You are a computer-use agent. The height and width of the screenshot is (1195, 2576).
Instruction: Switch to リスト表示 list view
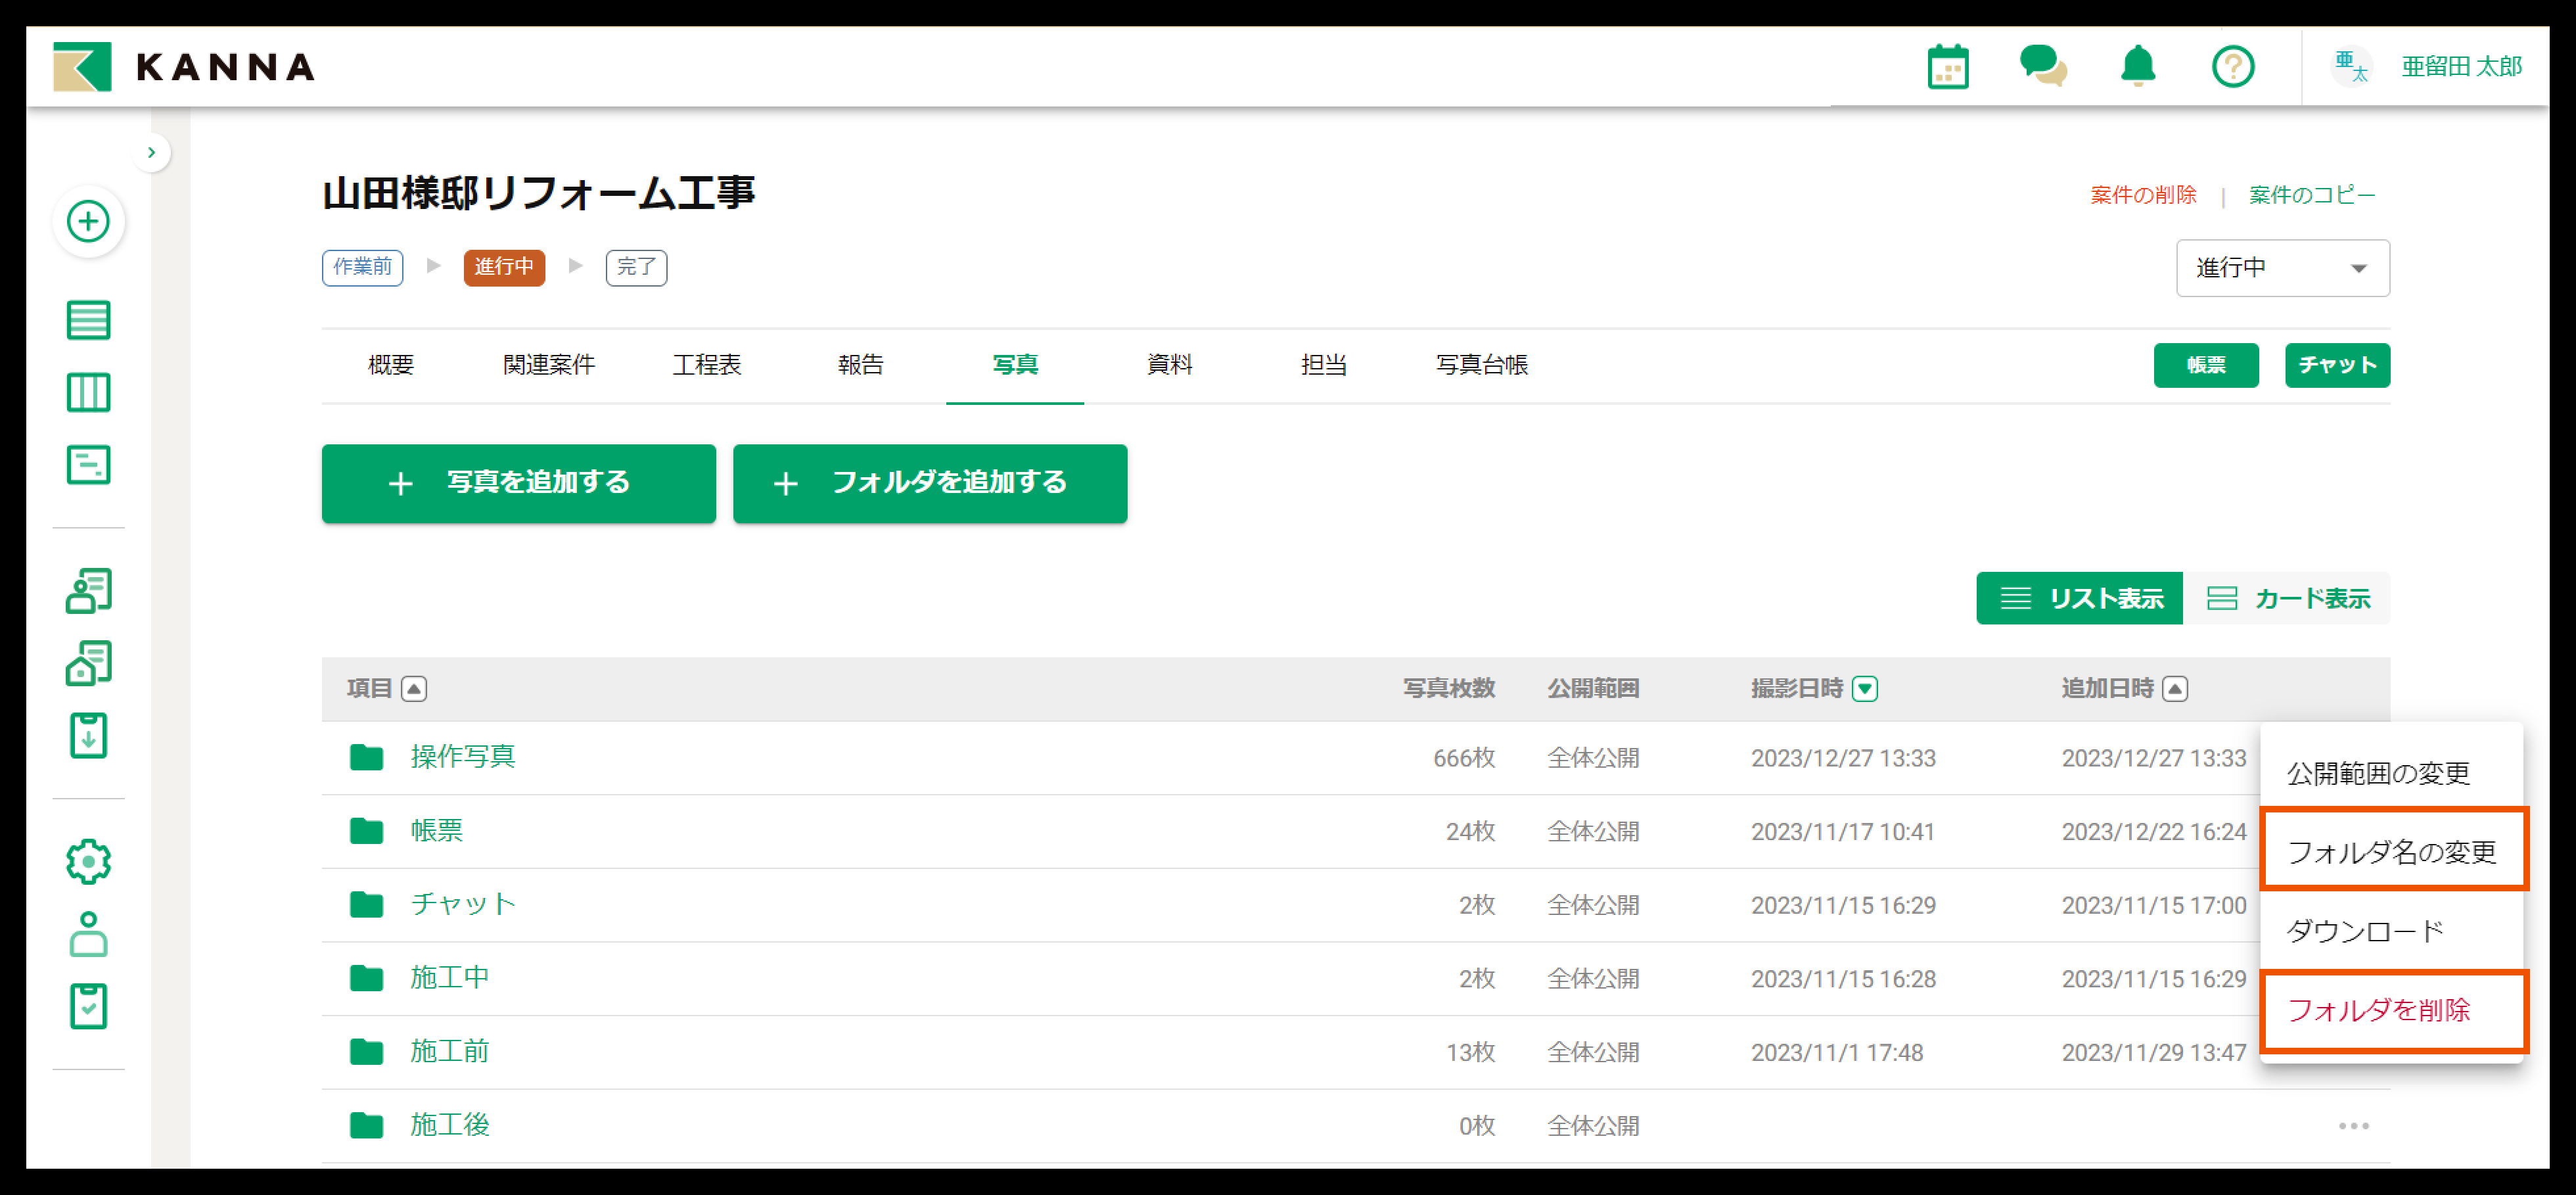pos(2079,598)
